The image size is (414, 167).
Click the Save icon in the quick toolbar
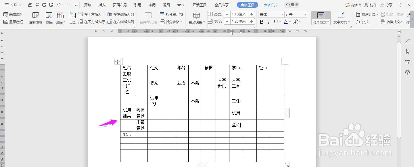pos(30,5)
